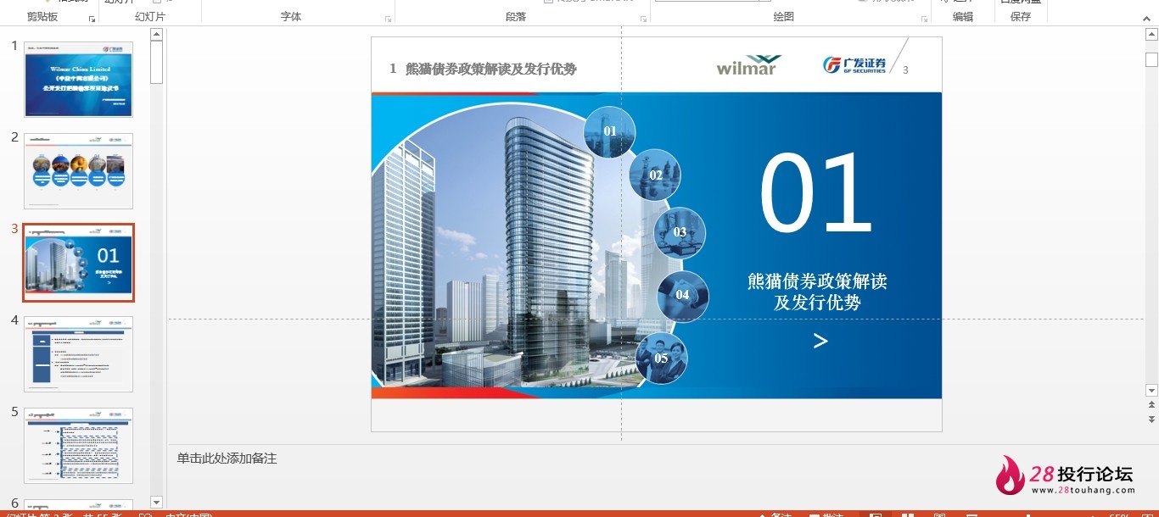Viewport: 1159px width, 517px height.
Task: Click the 编辑 ribbon group label
Action: [963, 17]
